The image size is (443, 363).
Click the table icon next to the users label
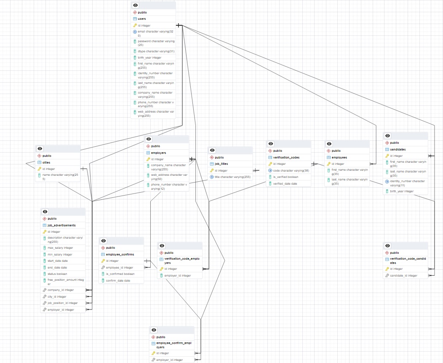click(x=136, y=19)
